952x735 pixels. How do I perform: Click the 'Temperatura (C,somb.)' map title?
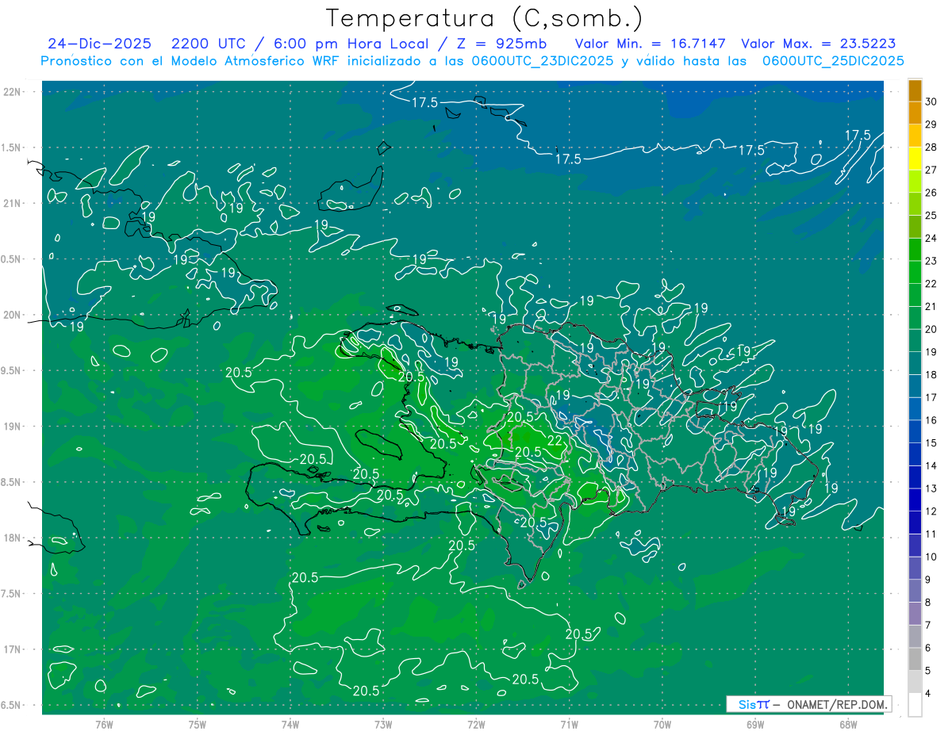point(484,18)
